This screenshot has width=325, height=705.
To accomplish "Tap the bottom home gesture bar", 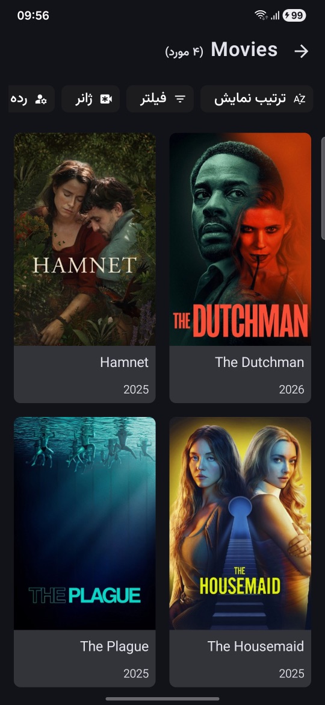I will (x=162, y=699).
